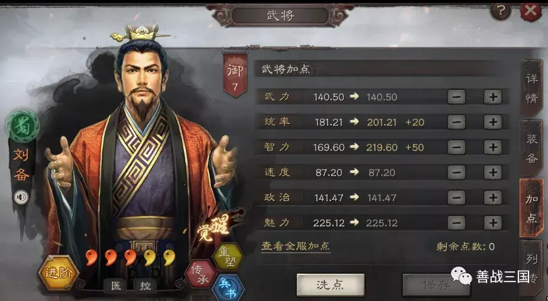
Task: Decrease 魅力 with the minus button
Action: pos(456,223)
